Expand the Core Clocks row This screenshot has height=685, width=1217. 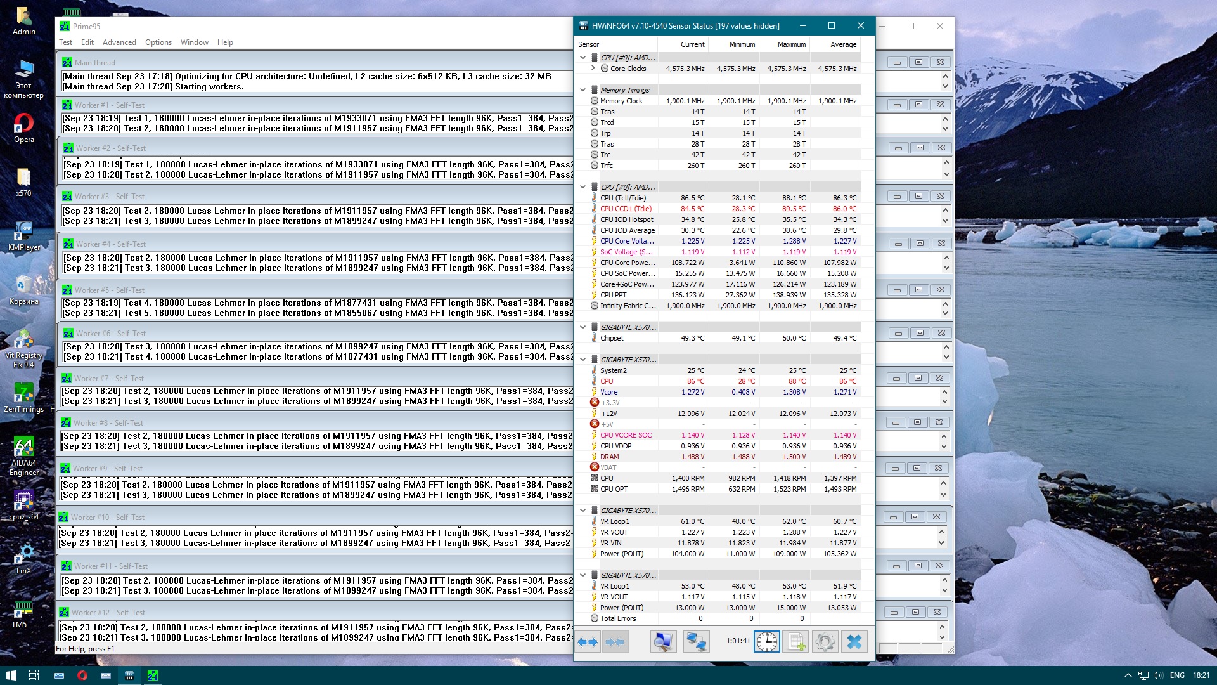click(x=593, y=68)
